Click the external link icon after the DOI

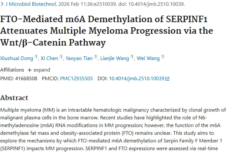(168, 79)
